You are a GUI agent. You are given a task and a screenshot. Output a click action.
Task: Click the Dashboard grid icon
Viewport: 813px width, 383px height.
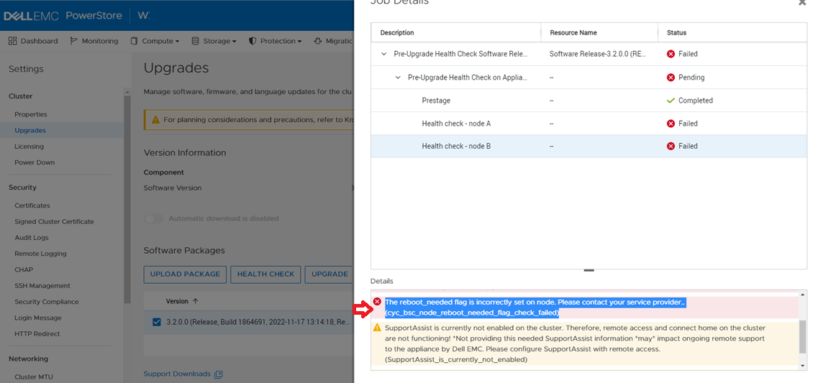coord(12,41)
